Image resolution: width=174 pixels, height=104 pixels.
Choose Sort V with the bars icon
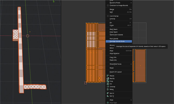tap(119, 96)
